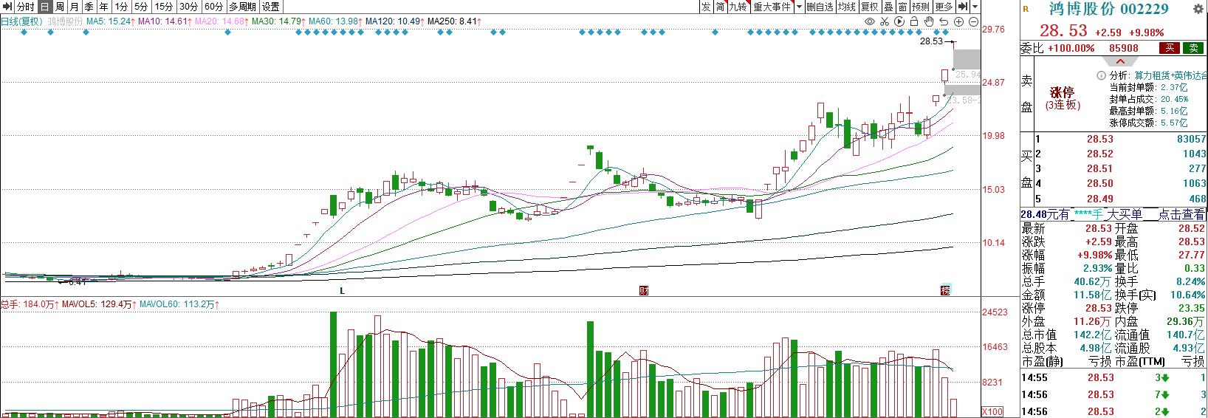Click 点击查看 to view big orders
This screenshot has height=418, width=1208.
tap(1180, 214)
